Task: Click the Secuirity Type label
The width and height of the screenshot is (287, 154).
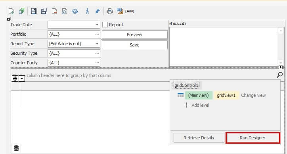Action: click(x=24, y=53)
